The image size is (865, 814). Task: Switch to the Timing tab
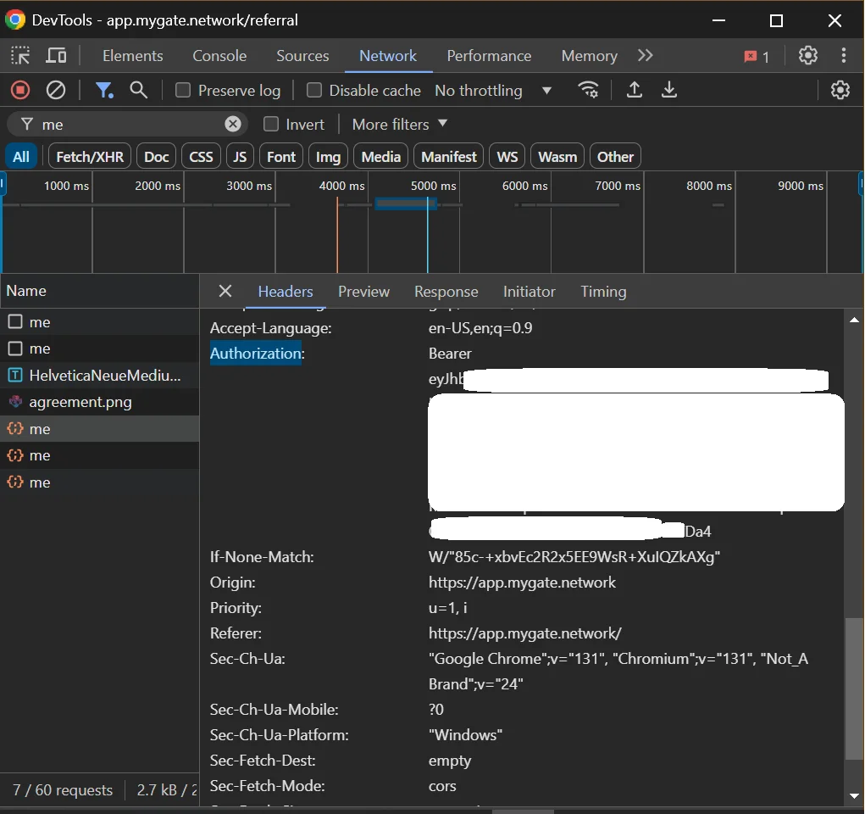coord(603,291)
